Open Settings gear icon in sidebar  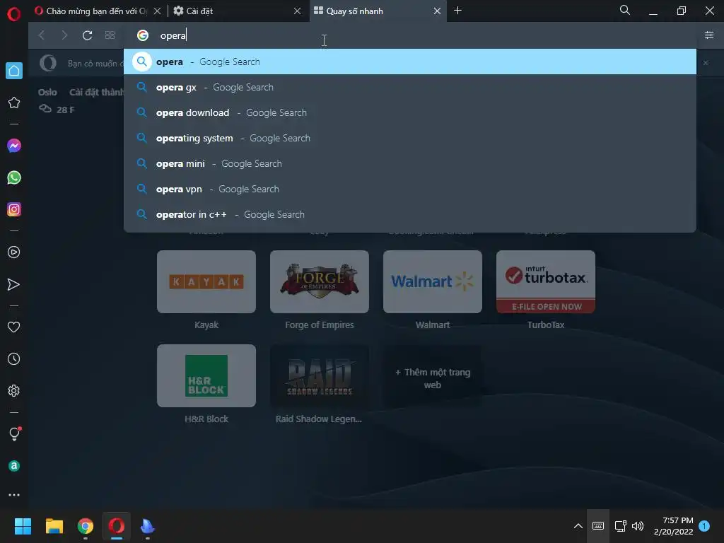[x=14, y=390]
